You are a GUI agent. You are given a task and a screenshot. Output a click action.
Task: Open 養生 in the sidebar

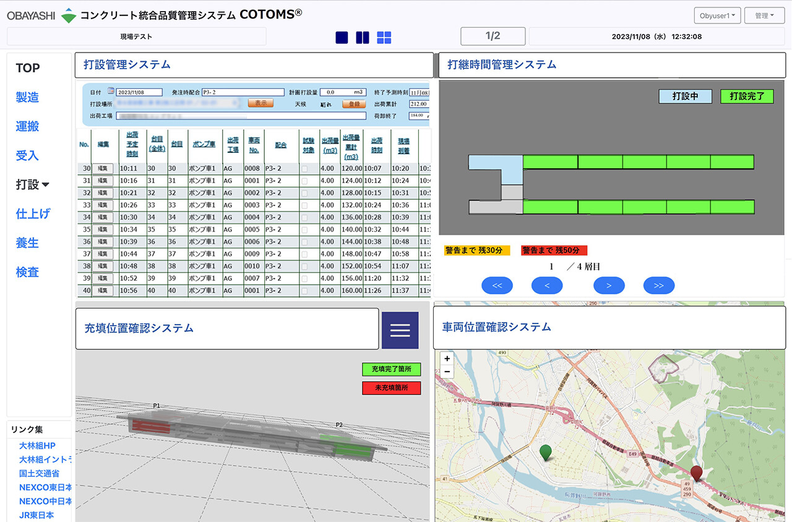click(27, 243)
